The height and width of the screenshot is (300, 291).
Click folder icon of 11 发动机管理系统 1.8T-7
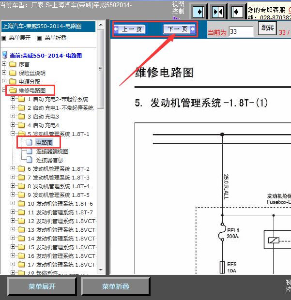[21, 212]
